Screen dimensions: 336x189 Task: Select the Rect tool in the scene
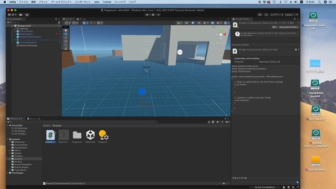[66, 45]
